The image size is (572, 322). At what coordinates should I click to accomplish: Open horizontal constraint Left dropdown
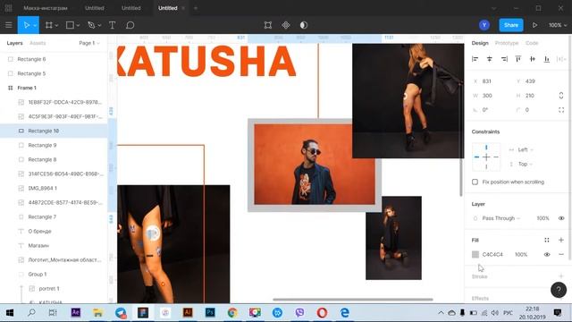(x=526, y=149)
